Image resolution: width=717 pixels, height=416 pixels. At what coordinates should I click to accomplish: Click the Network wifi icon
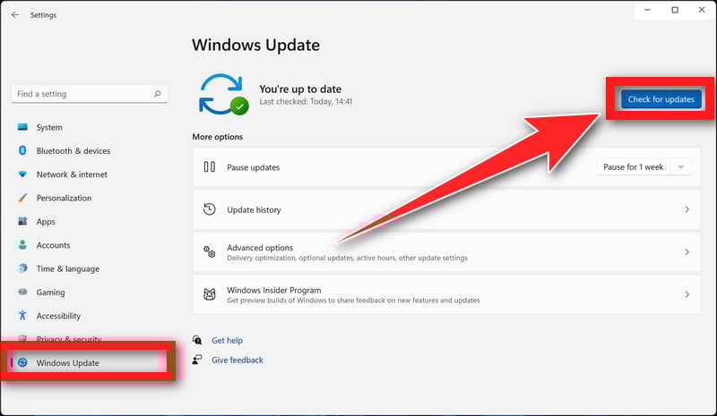22,174
